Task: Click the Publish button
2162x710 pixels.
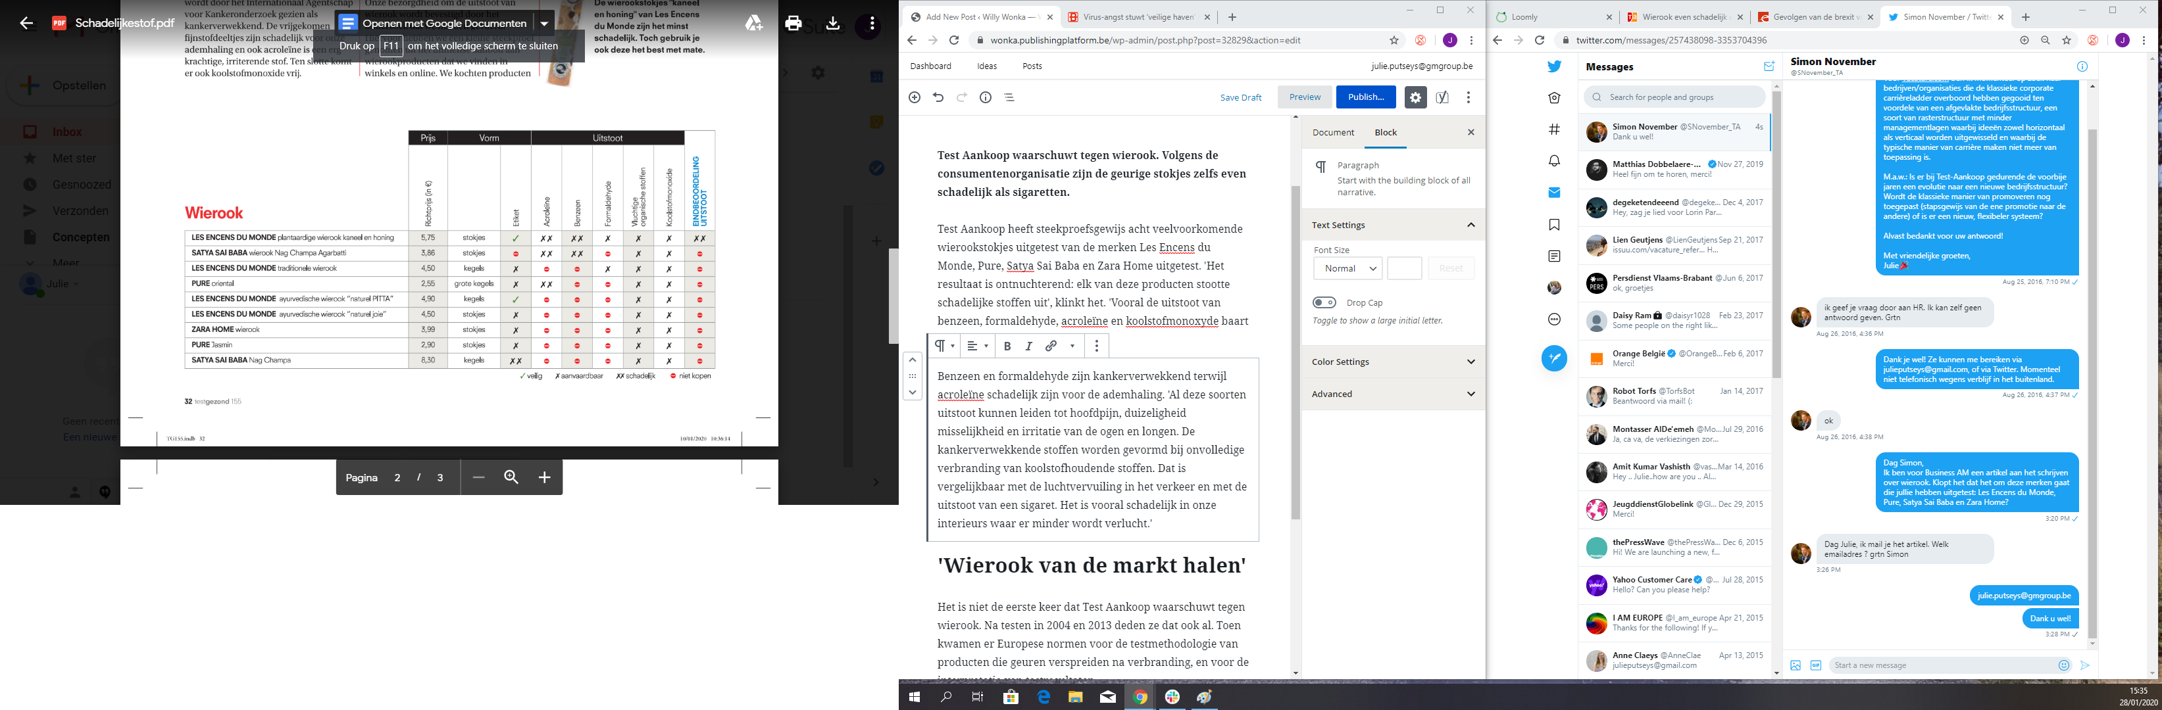Action: point(1365,97)
